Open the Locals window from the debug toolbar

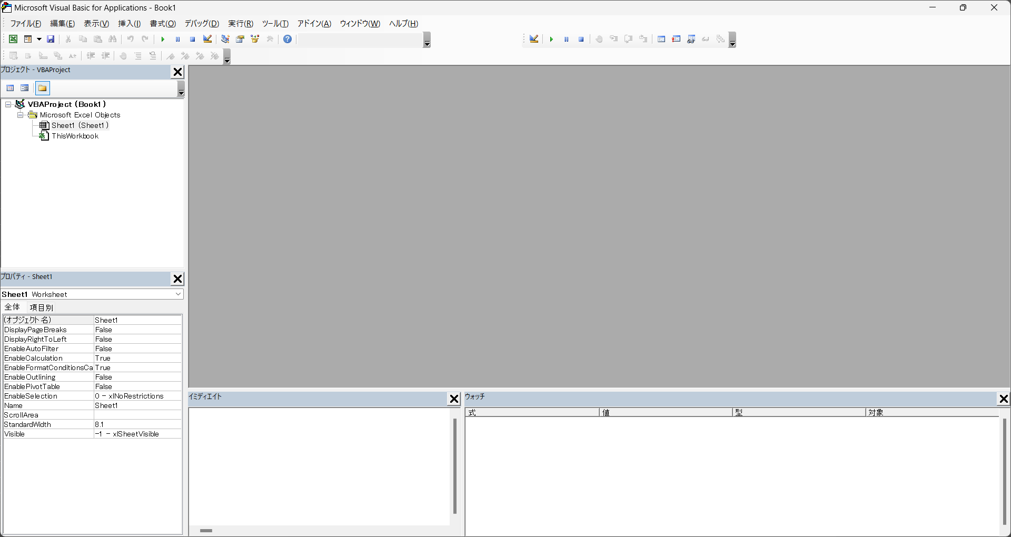pyautogui.click(x=661, y=39)
